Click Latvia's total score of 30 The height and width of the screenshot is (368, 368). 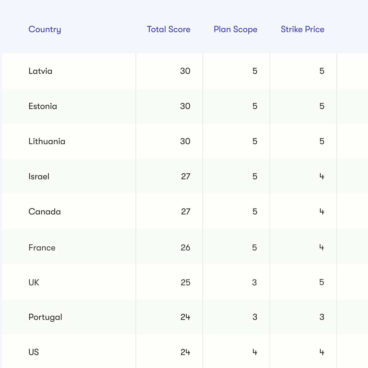click(x=185, y=71)
